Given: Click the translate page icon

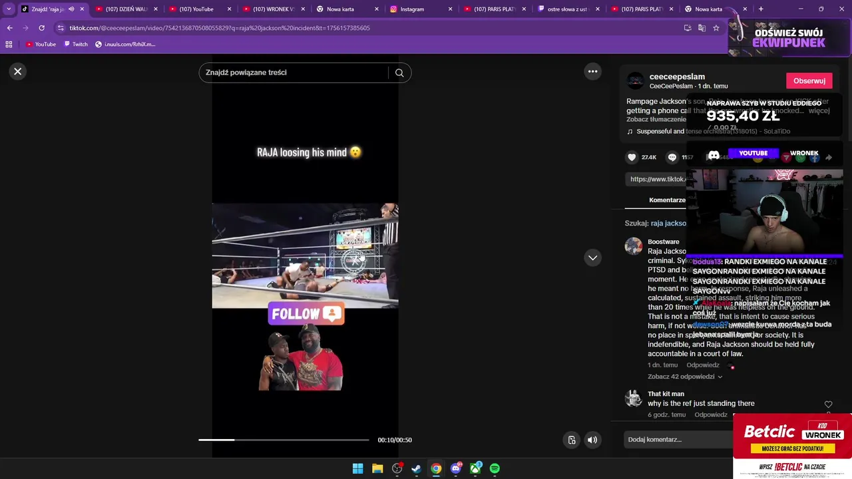Looking at the screenshot, I should pos(702,28).
